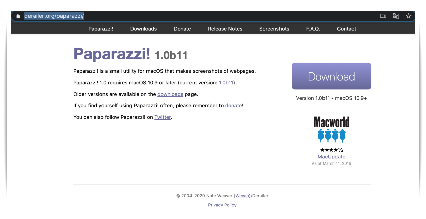Open the Contact navigation item
This screenshot has width=426, height=219.
click(346, 29)
